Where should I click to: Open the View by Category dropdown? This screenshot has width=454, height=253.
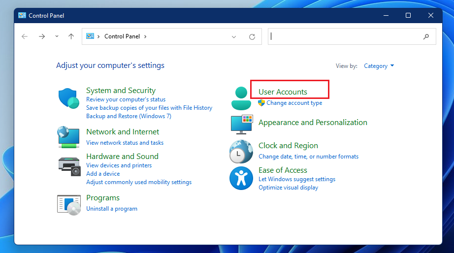click(x=379, y=66)
